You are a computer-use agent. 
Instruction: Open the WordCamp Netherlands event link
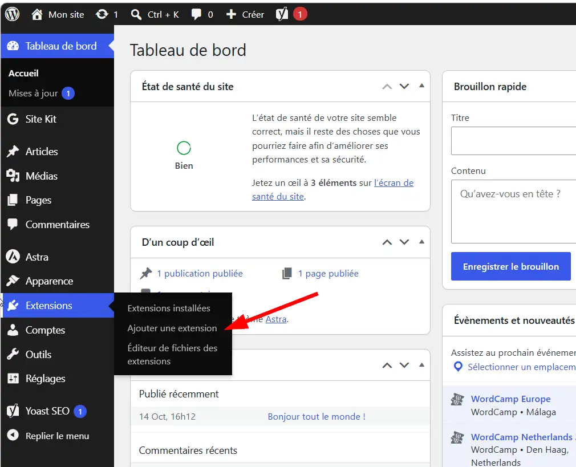(x=522, y=437)
